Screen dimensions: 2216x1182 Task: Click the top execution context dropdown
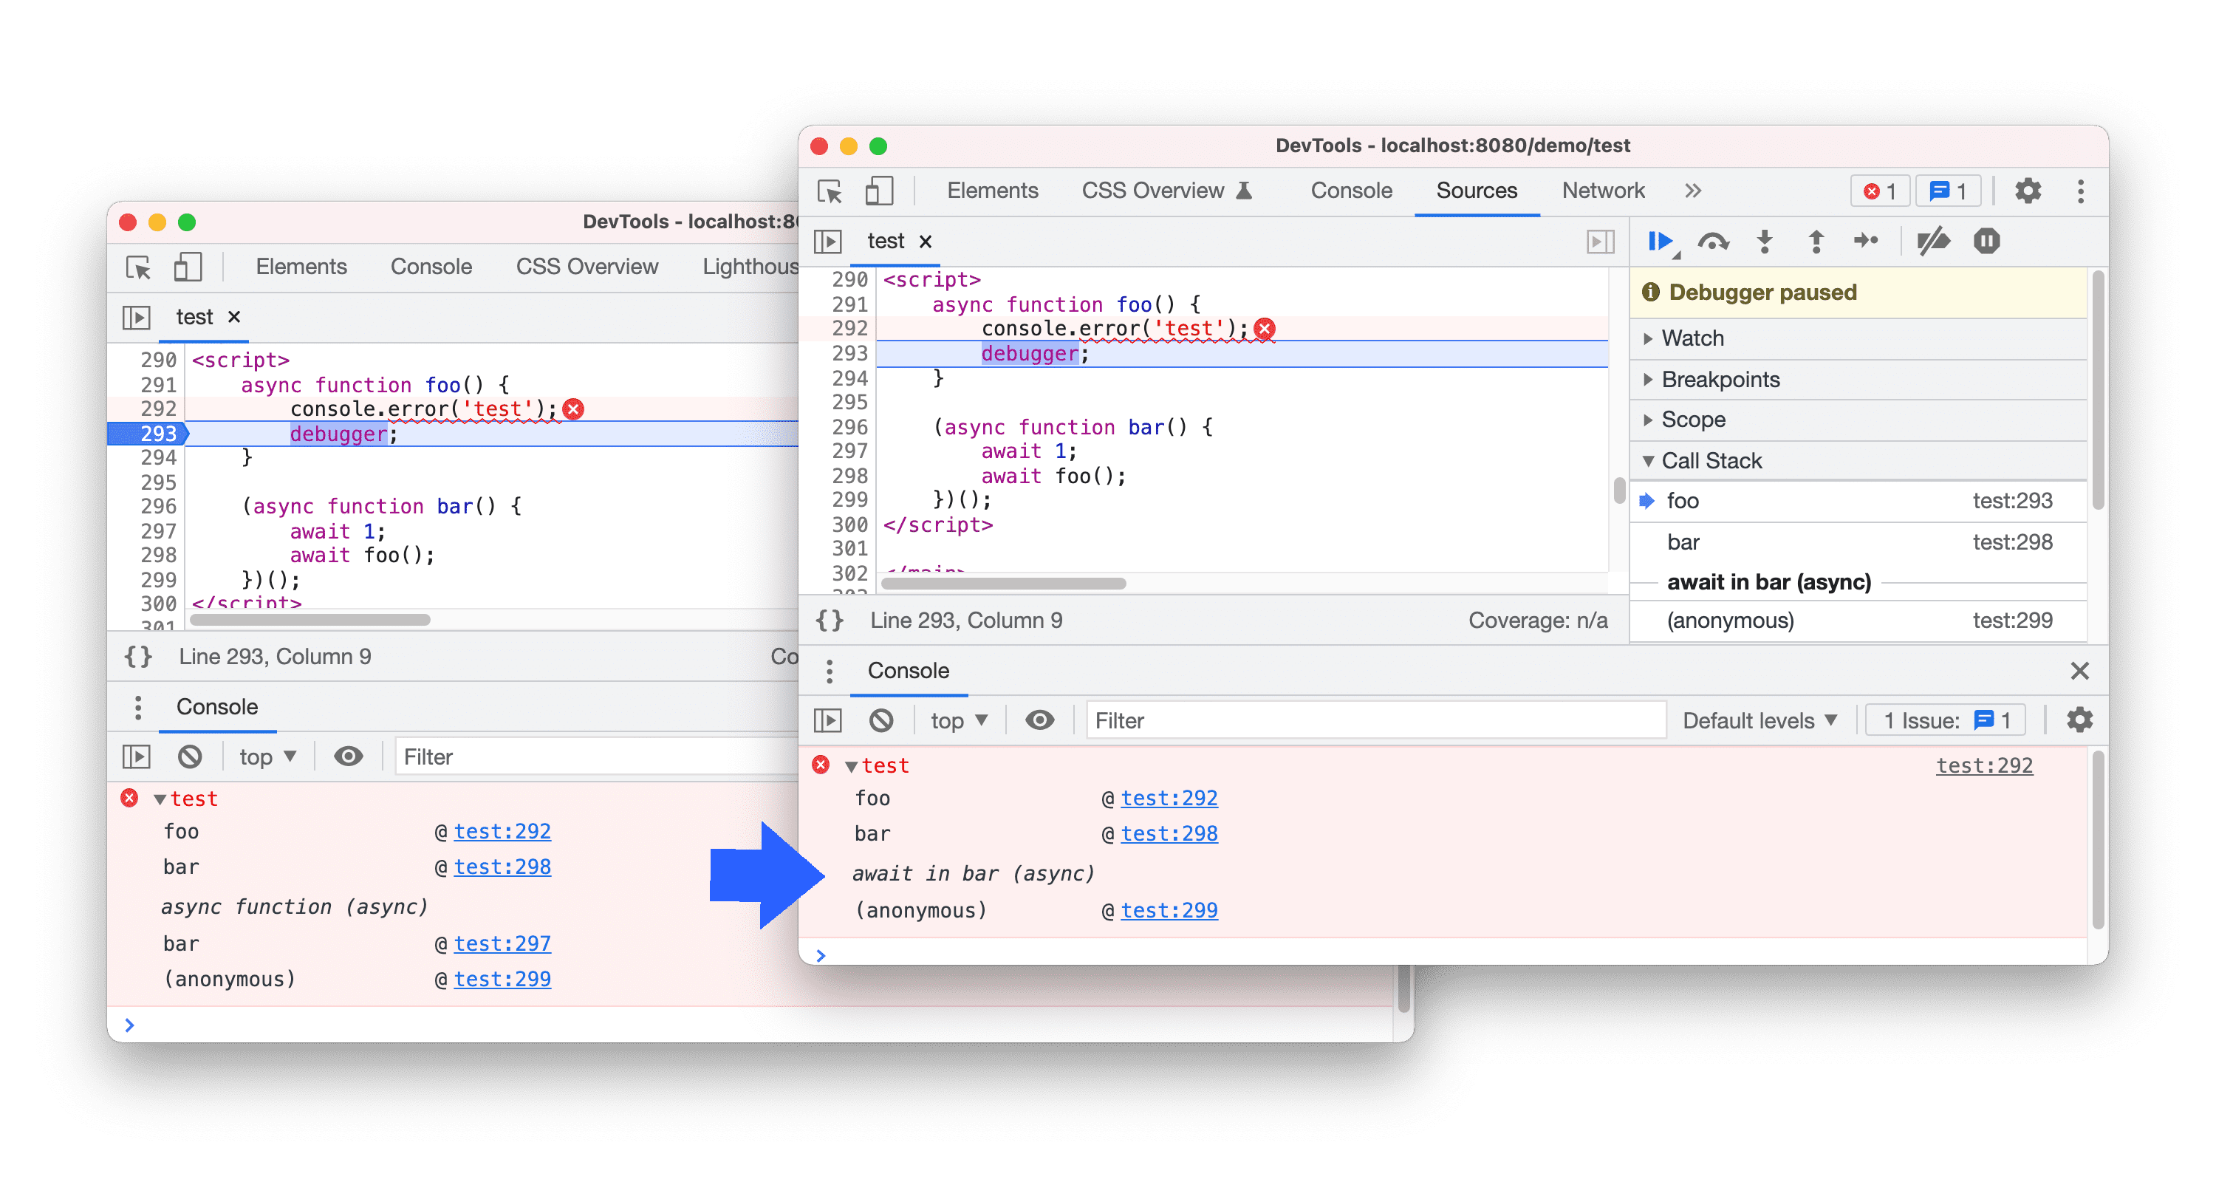(951, 720)
